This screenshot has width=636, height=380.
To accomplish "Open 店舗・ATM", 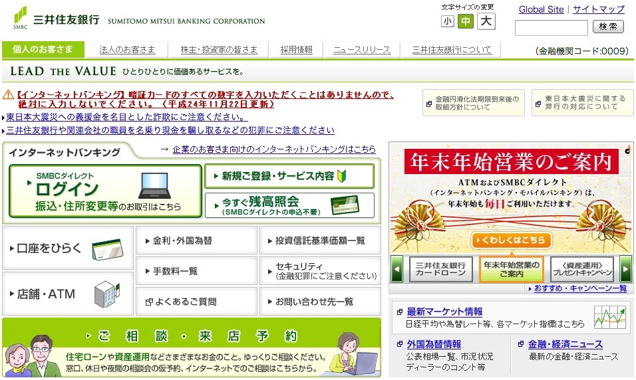I will [68, 294].
